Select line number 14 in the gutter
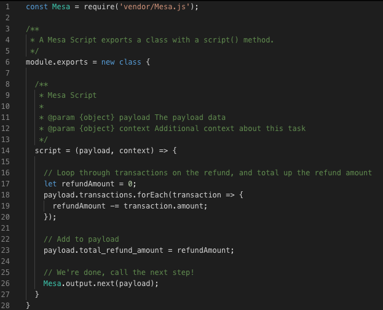Image resolution: width=383 pixels, height=310 pixels. (x=6, y=150)
